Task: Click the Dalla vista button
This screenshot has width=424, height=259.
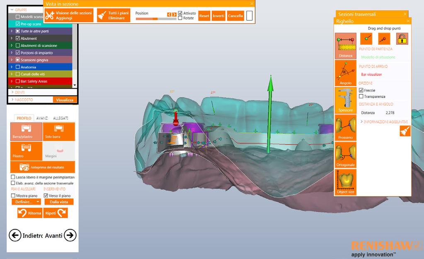Action: pos(59,202)
